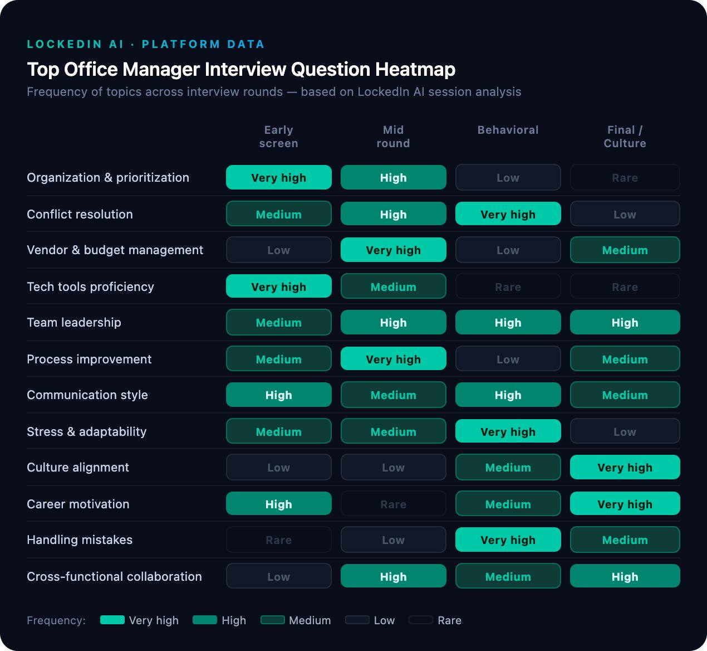
Task: Click the Very high legend swatch
Action: tap(112, 620)
